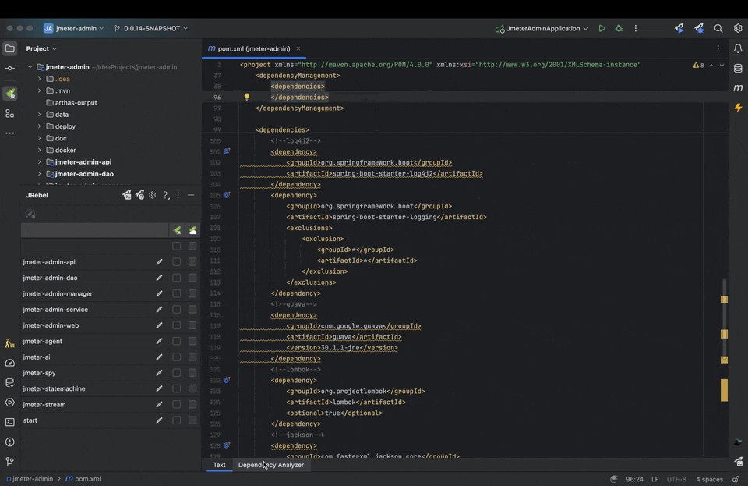The height and width of the screenshot is (486, 748).
Task: Open the Structure tool window icon
Action: [x=9, y=114]
